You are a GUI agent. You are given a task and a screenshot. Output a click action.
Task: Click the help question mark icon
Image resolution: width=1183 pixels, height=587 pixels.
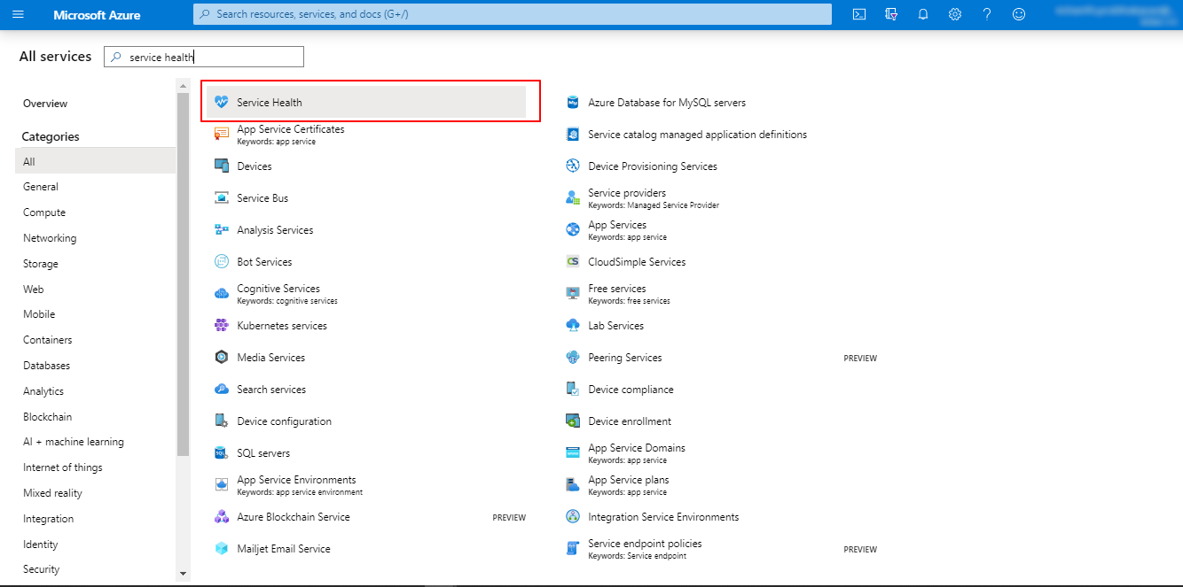pos(987,14)
